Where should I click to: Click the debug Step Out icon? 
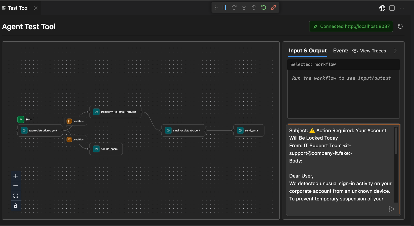(254, 8)
